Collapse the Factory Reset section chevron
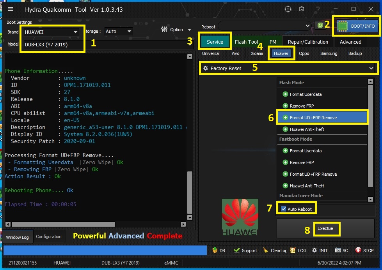This screenshot has width=382, height=270. coord(371,68)
